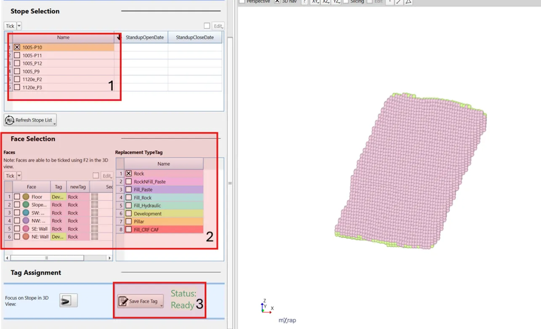Click the NW wall face purple circle icon
The image size is (541, 329).
26,221
